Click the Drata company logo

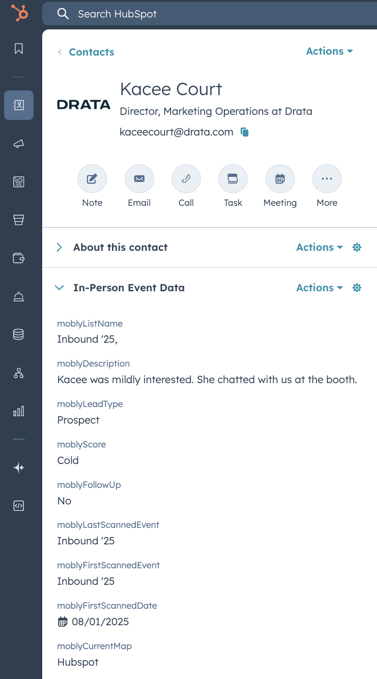84,104
